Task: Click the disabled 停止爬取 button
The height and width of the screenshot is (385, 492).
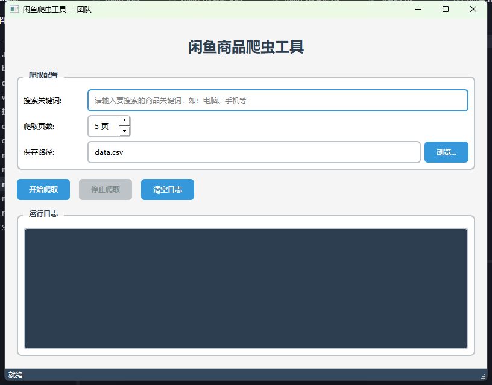Action: (106, 189)
